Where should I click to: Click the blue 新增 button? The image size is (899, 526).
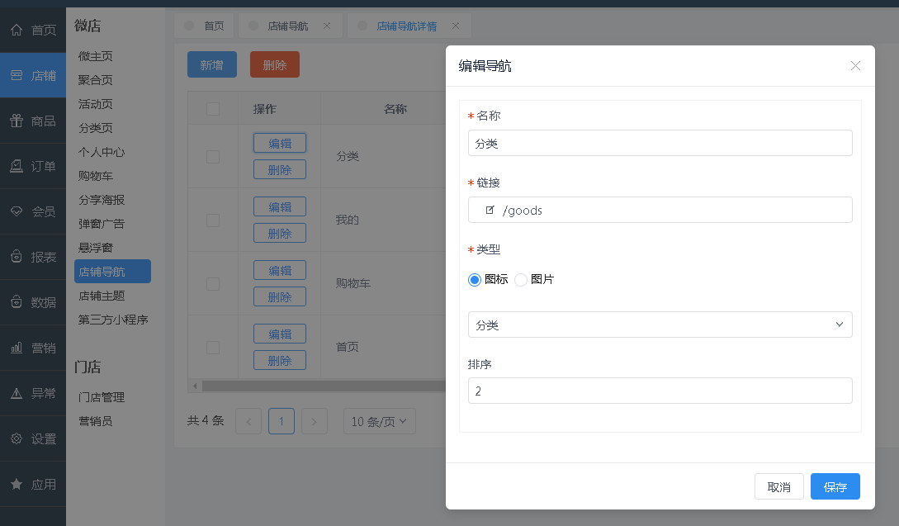point(212,64)
